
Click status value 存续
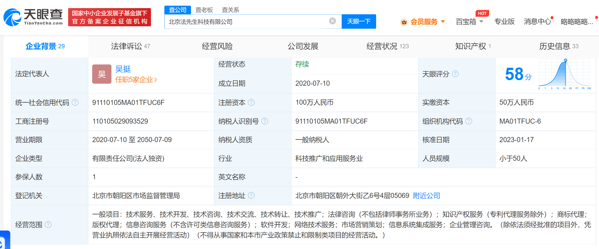[x=302, y=64]
